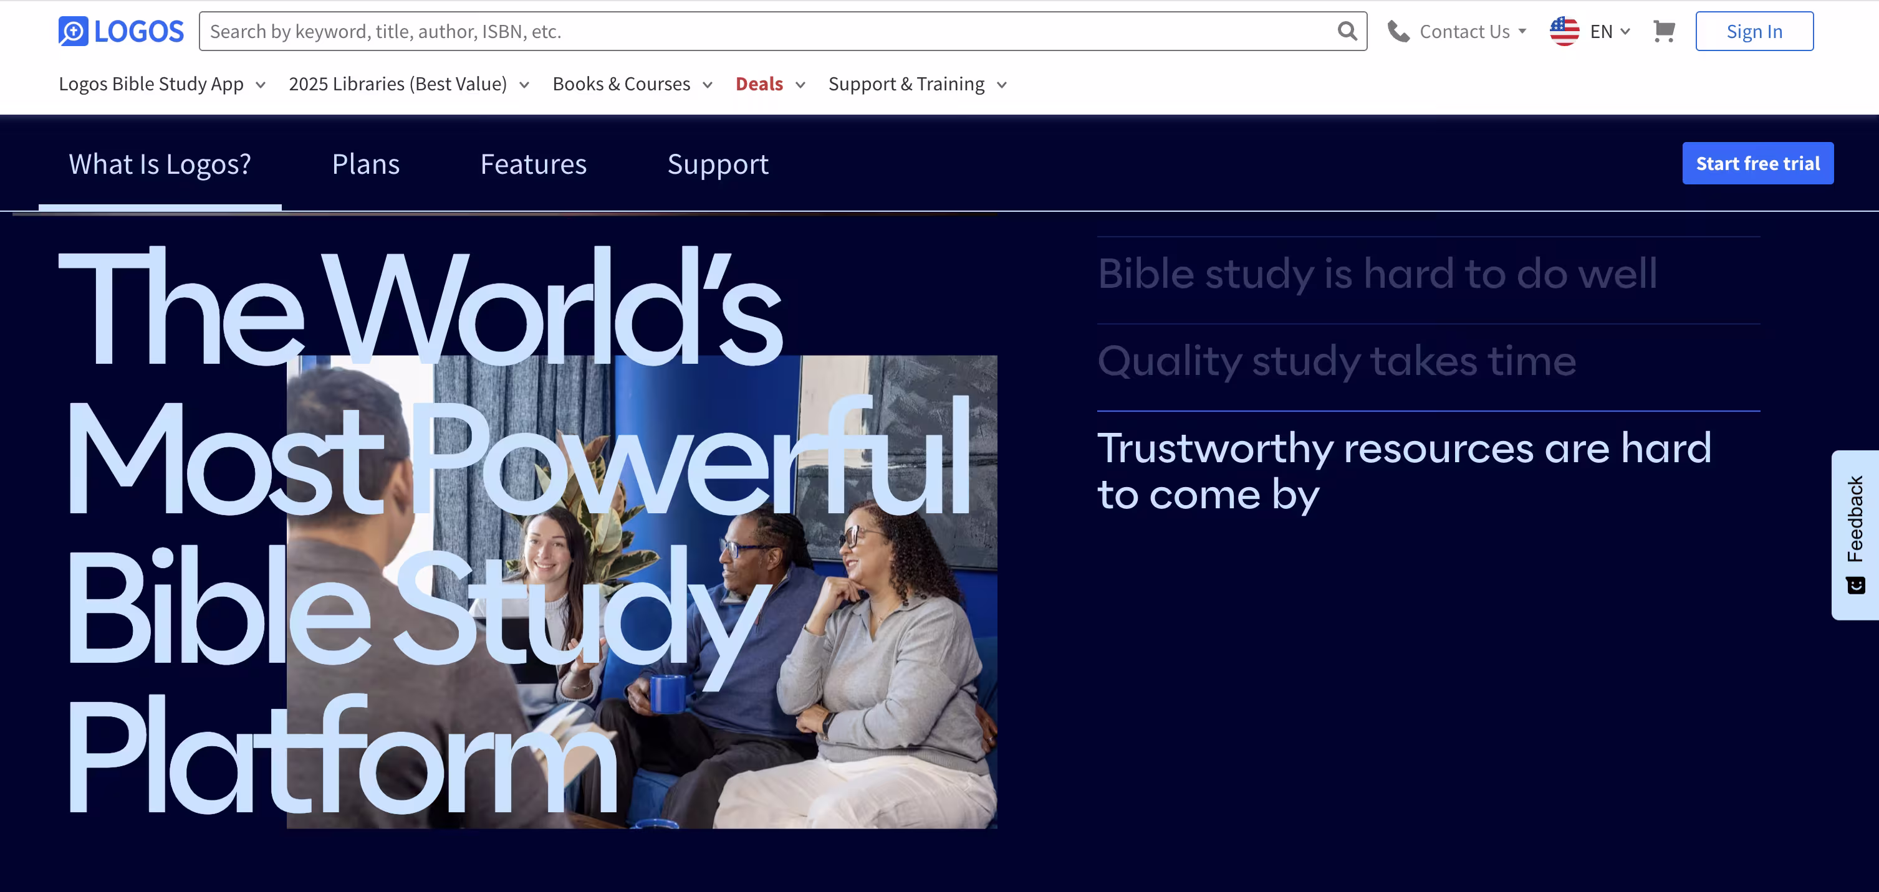Screen dimensions: 1879x892
Task: Click the video progress bar under tabs
Action: pyautogui.click(x=505, y=214)
